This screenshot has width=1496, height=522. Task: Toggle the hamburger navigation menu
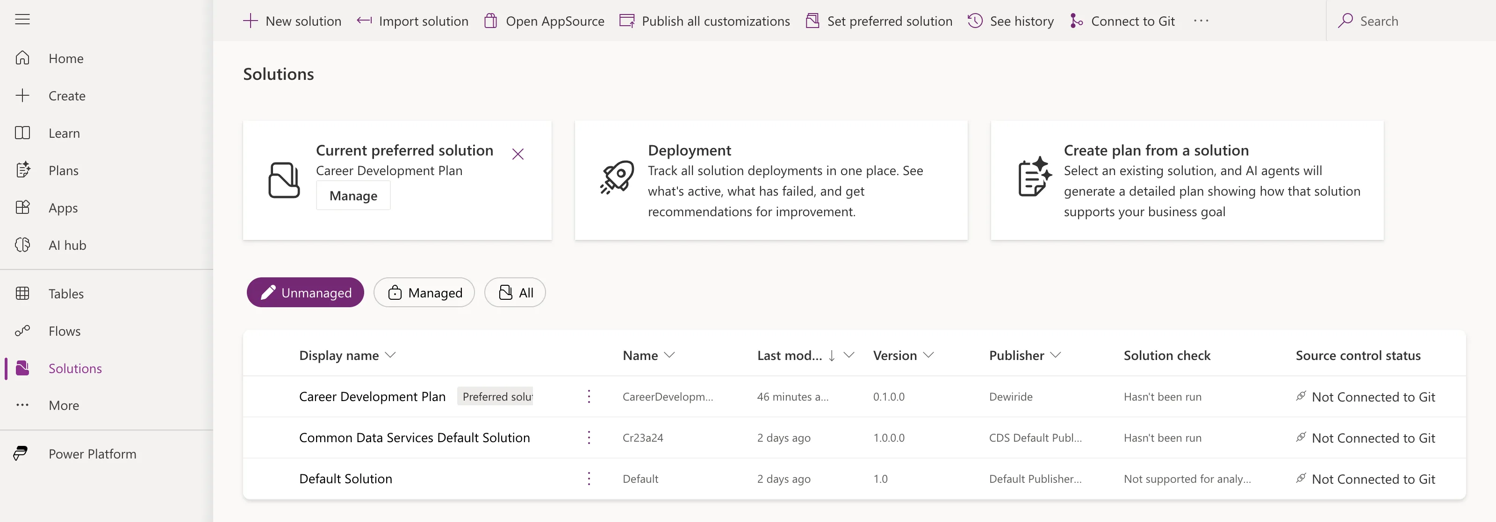coord(22,20)
